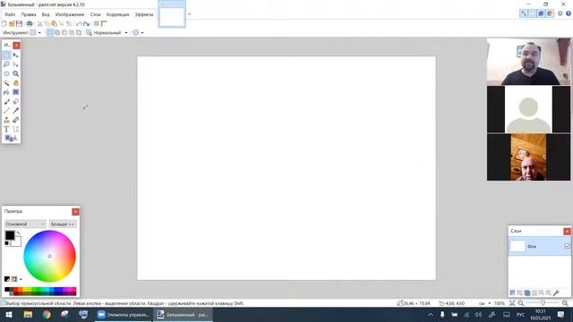
Task: Select the Zoom magnifier tool
Action: click(16, 73)
